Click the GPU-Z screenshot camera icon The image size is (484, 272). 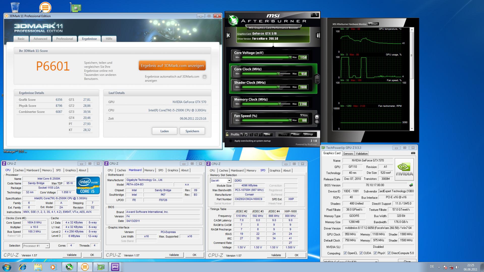[x=413, y=153]
